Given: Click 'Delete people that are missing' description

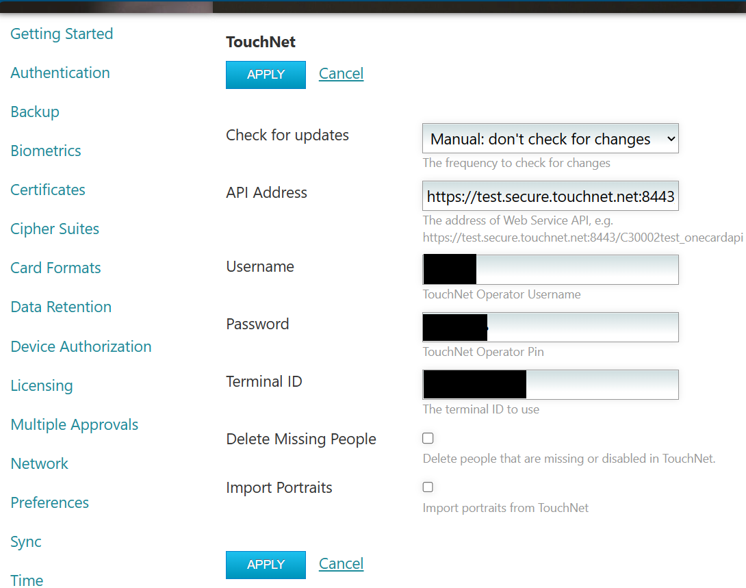Looking at the screenshot, I should [x=569, y=459].
